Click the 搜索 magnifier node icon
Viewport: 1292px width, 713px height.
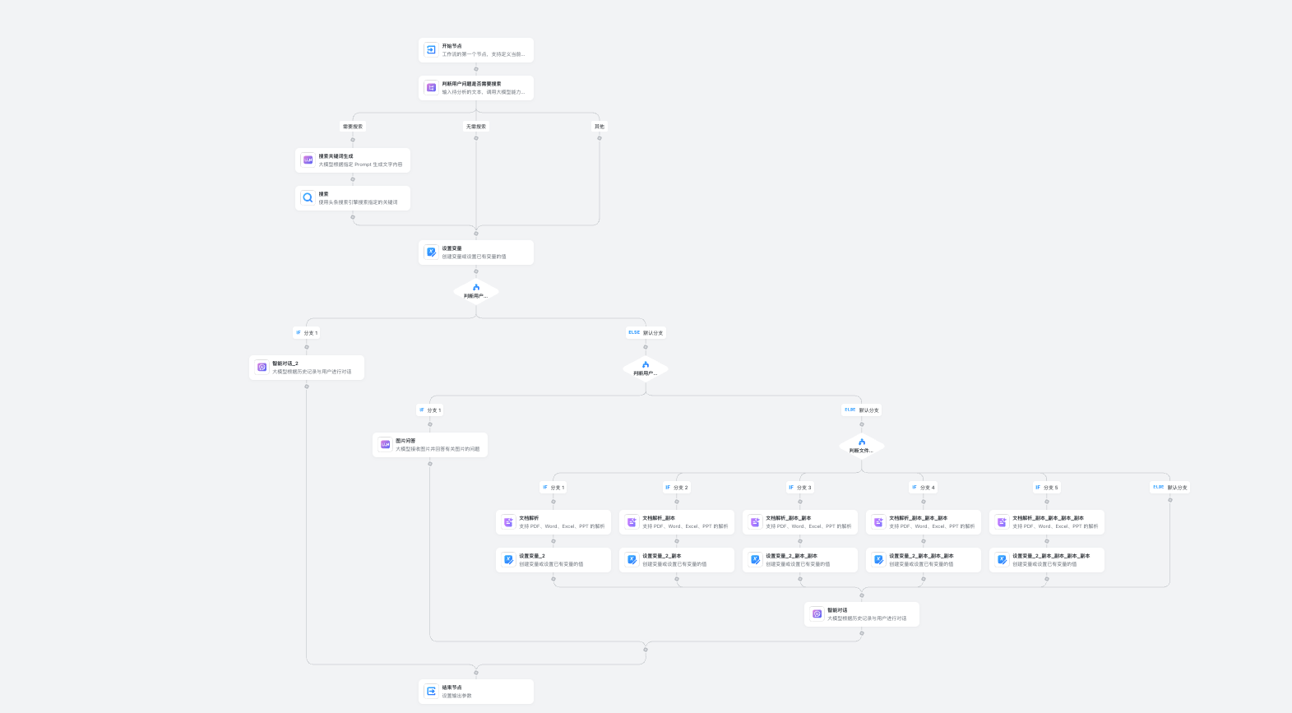(308, 198)
